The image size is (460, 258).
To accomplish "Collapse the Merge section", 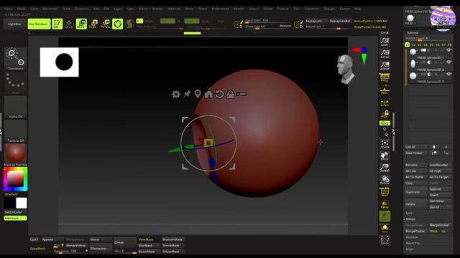I will 410,219.
